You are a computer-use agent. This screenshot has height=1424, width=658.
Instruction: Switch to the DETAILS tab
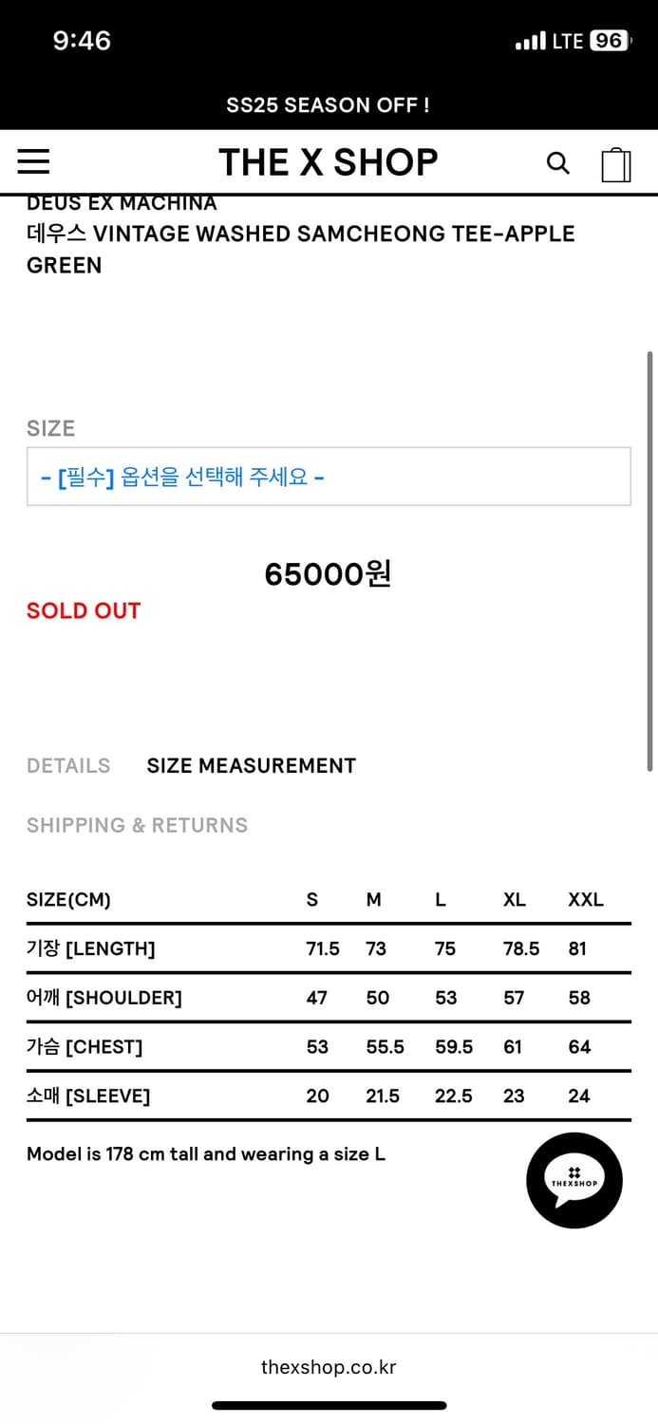pos(68,766)
